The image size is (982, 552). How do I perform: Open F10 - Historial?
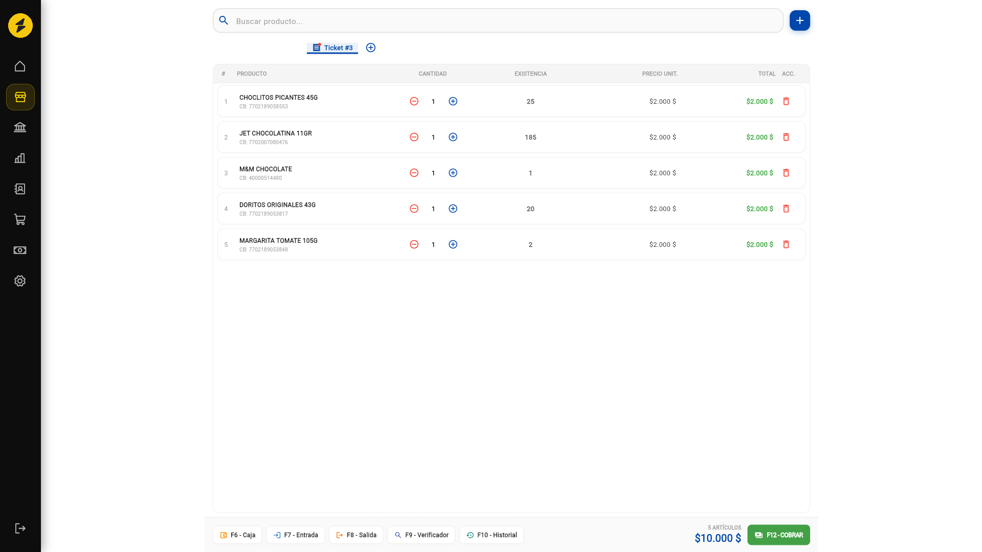(492, 535)
